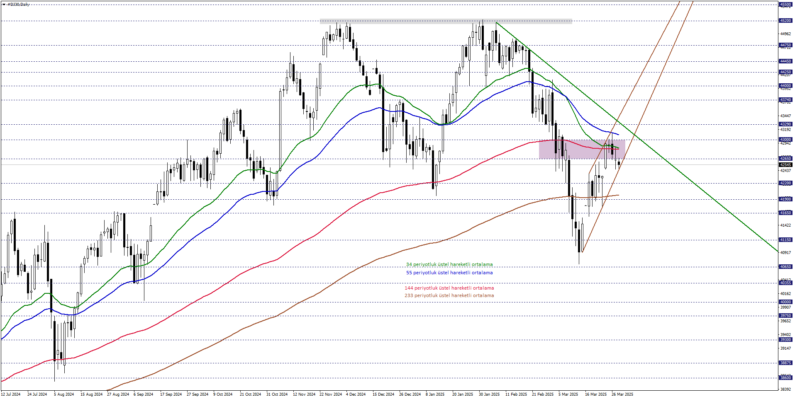
Task: Click the 5 Aug 2024 date label
Action: (64, 394)
